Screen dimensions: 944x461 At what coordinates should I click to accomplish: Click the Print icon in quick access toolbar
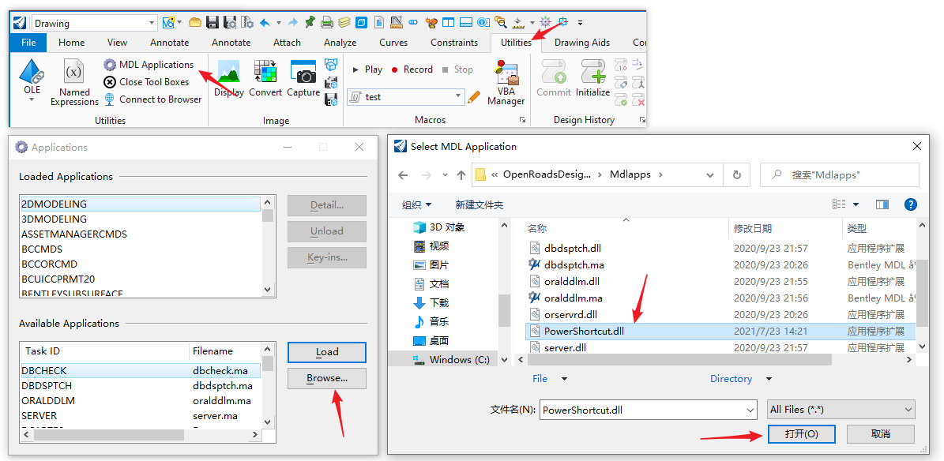tap(327, 23)
